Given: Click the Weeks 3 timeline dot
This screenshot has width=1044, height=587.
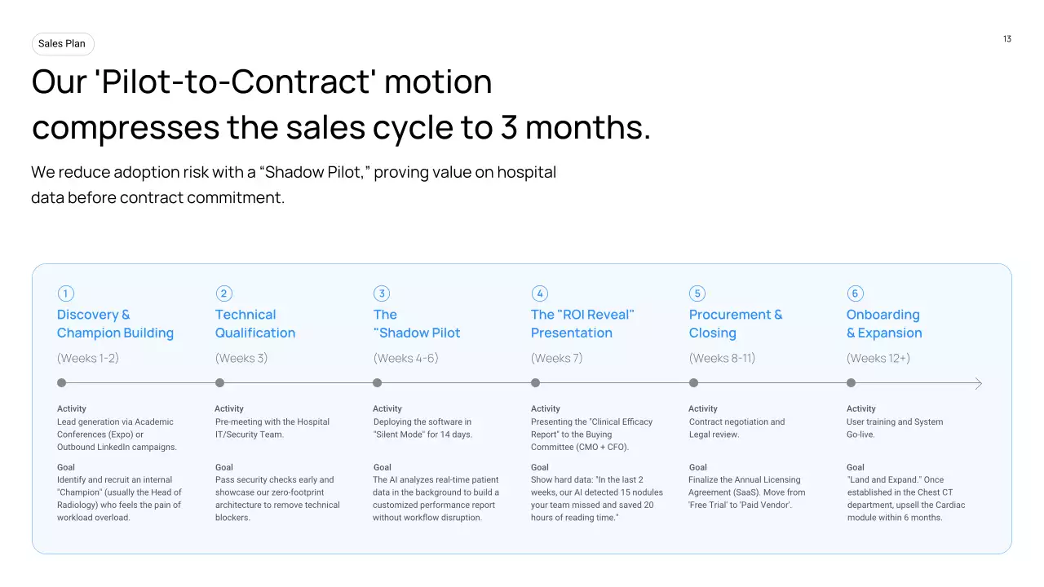Looking at the screenshot, I should pos(219,383).
